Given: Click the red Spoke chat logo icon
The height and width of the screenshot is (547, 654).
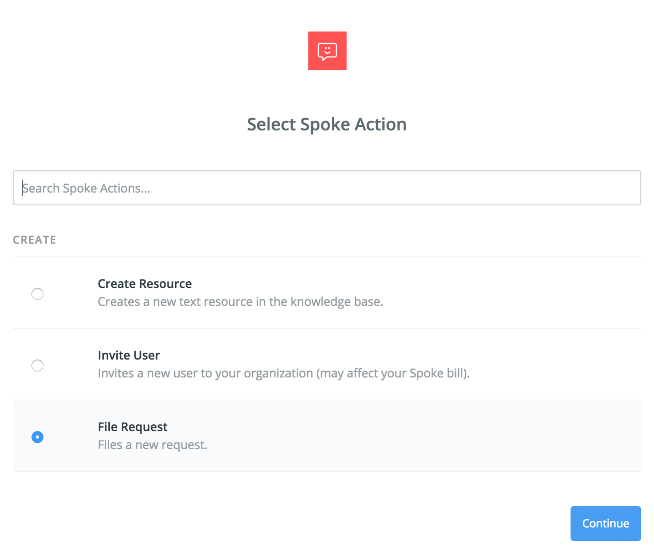Looking at the screenshot, I should (327, 51).
